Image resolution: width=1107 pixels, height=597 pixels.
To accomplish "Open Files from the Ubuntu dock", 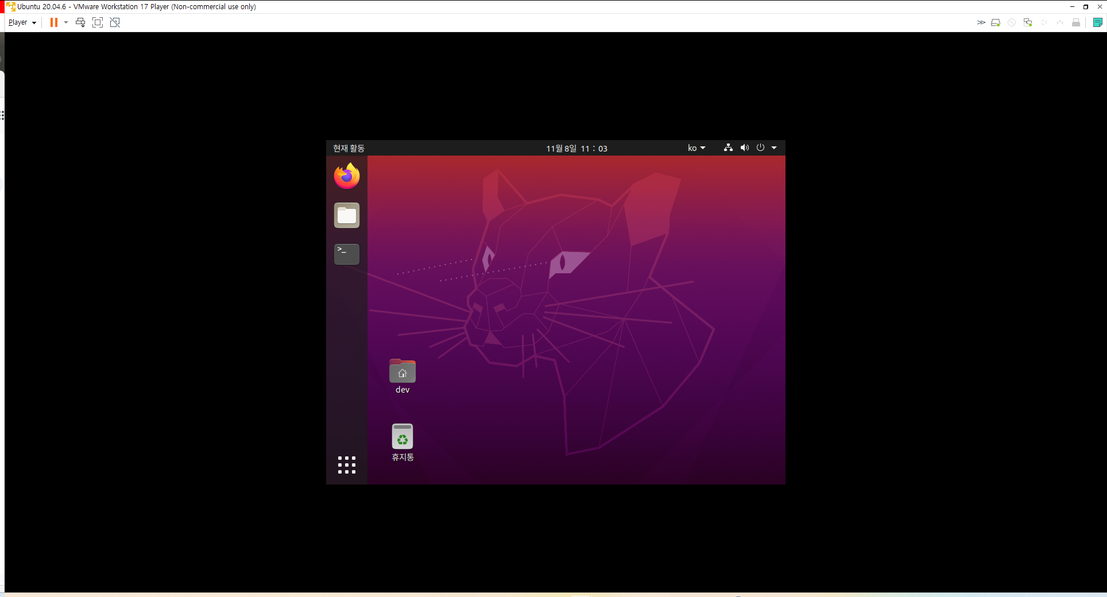I will [347, 215].
